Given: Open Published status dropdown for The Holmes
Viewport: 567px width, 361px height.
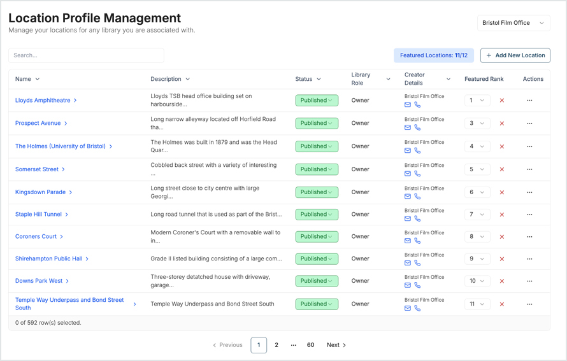Looking at the screenshot, I should [x=317, y=146].
